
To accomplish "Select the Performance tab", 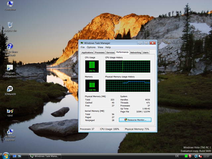I will pyautogui.click(x=122, y=52).
